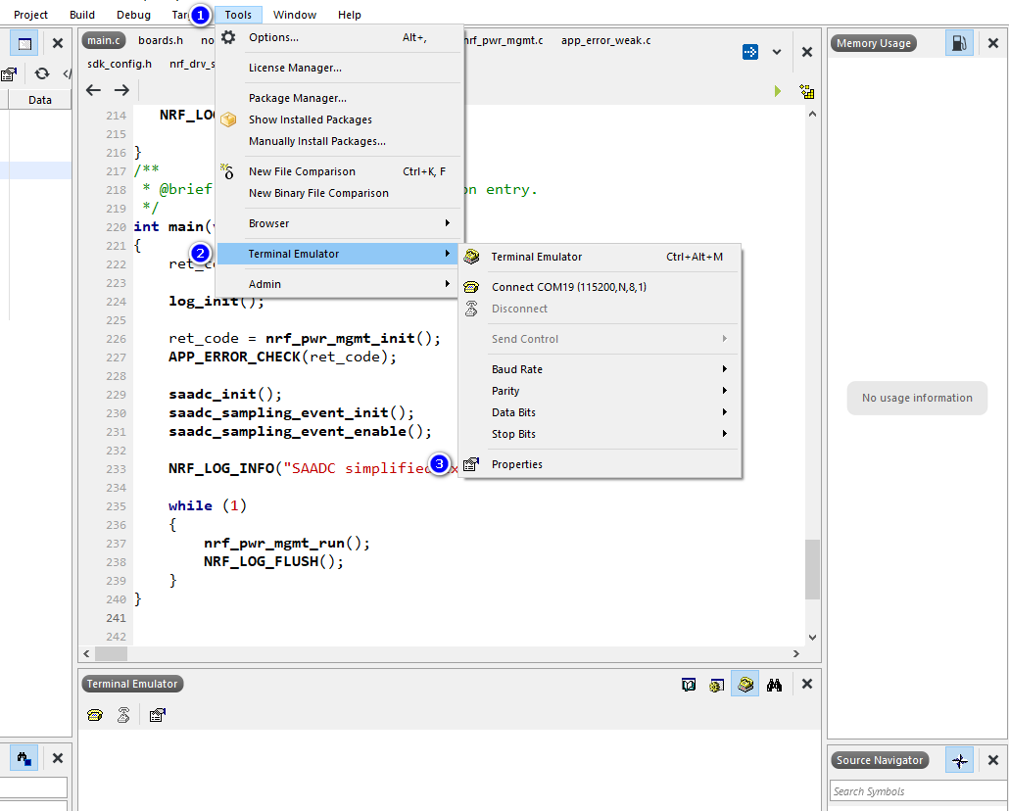Navigate back with editor left arrow

[93, 90]
